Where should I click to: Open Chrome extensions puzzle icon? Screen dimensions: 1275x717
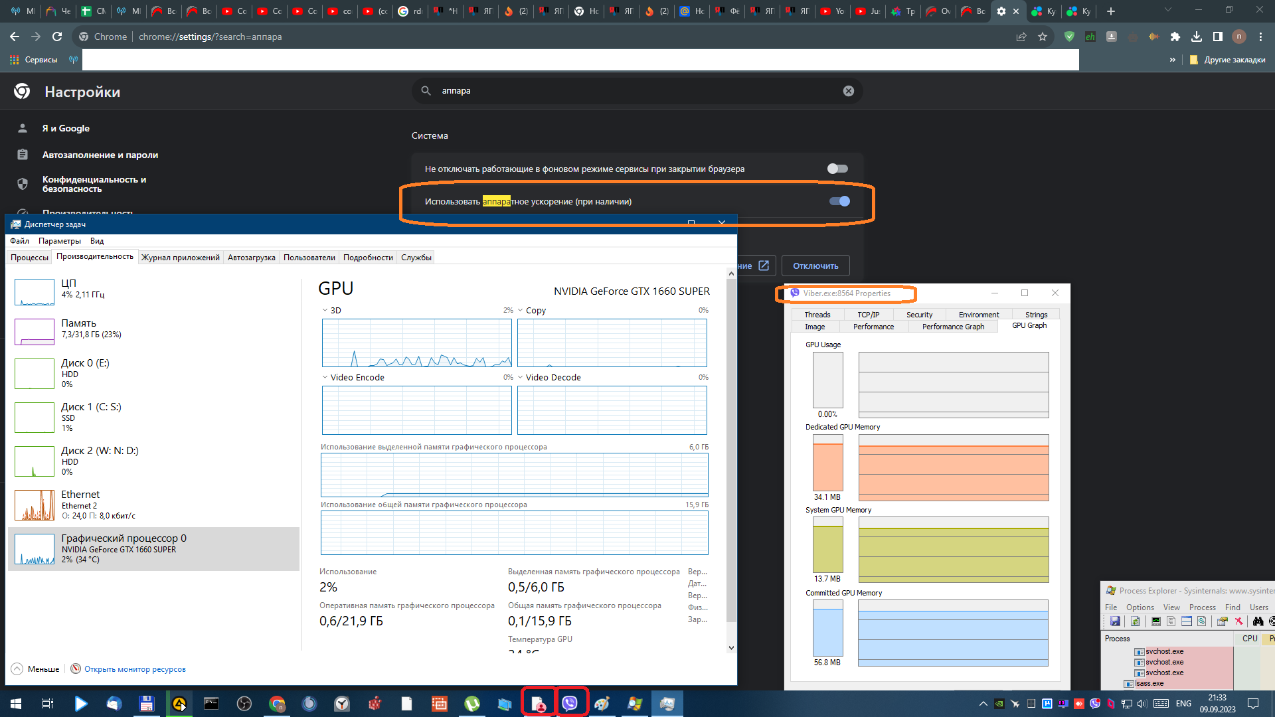[1175, 37]
